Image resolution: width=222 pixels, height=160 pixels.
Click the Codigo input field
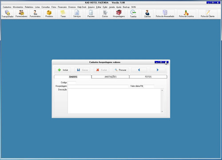pyautogui.click(x=72, y=83)
